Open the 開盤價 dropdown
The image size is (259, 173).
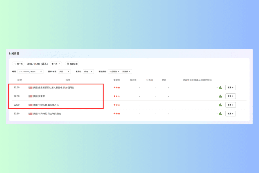coord(127,72)
